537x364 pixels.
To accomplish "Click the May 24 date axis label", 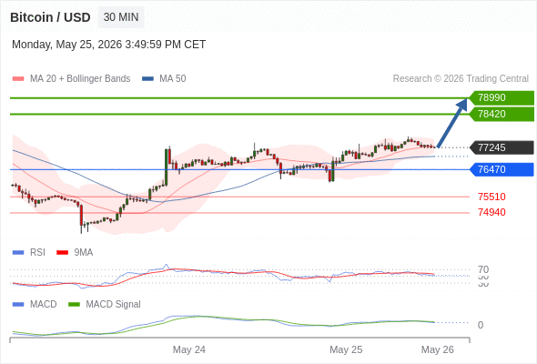I will 189,349.
